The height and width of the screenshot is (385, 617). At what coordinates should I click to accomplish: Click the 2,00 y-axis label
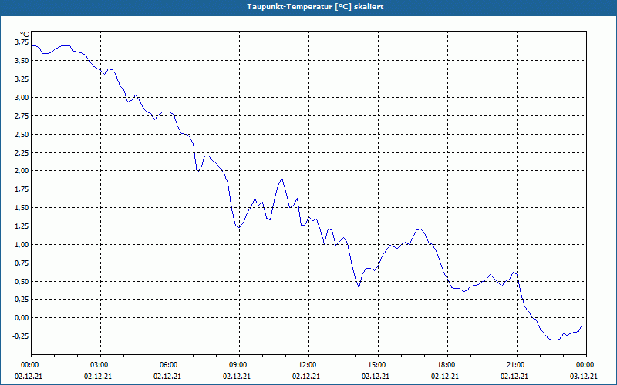(x=22, y=171)
